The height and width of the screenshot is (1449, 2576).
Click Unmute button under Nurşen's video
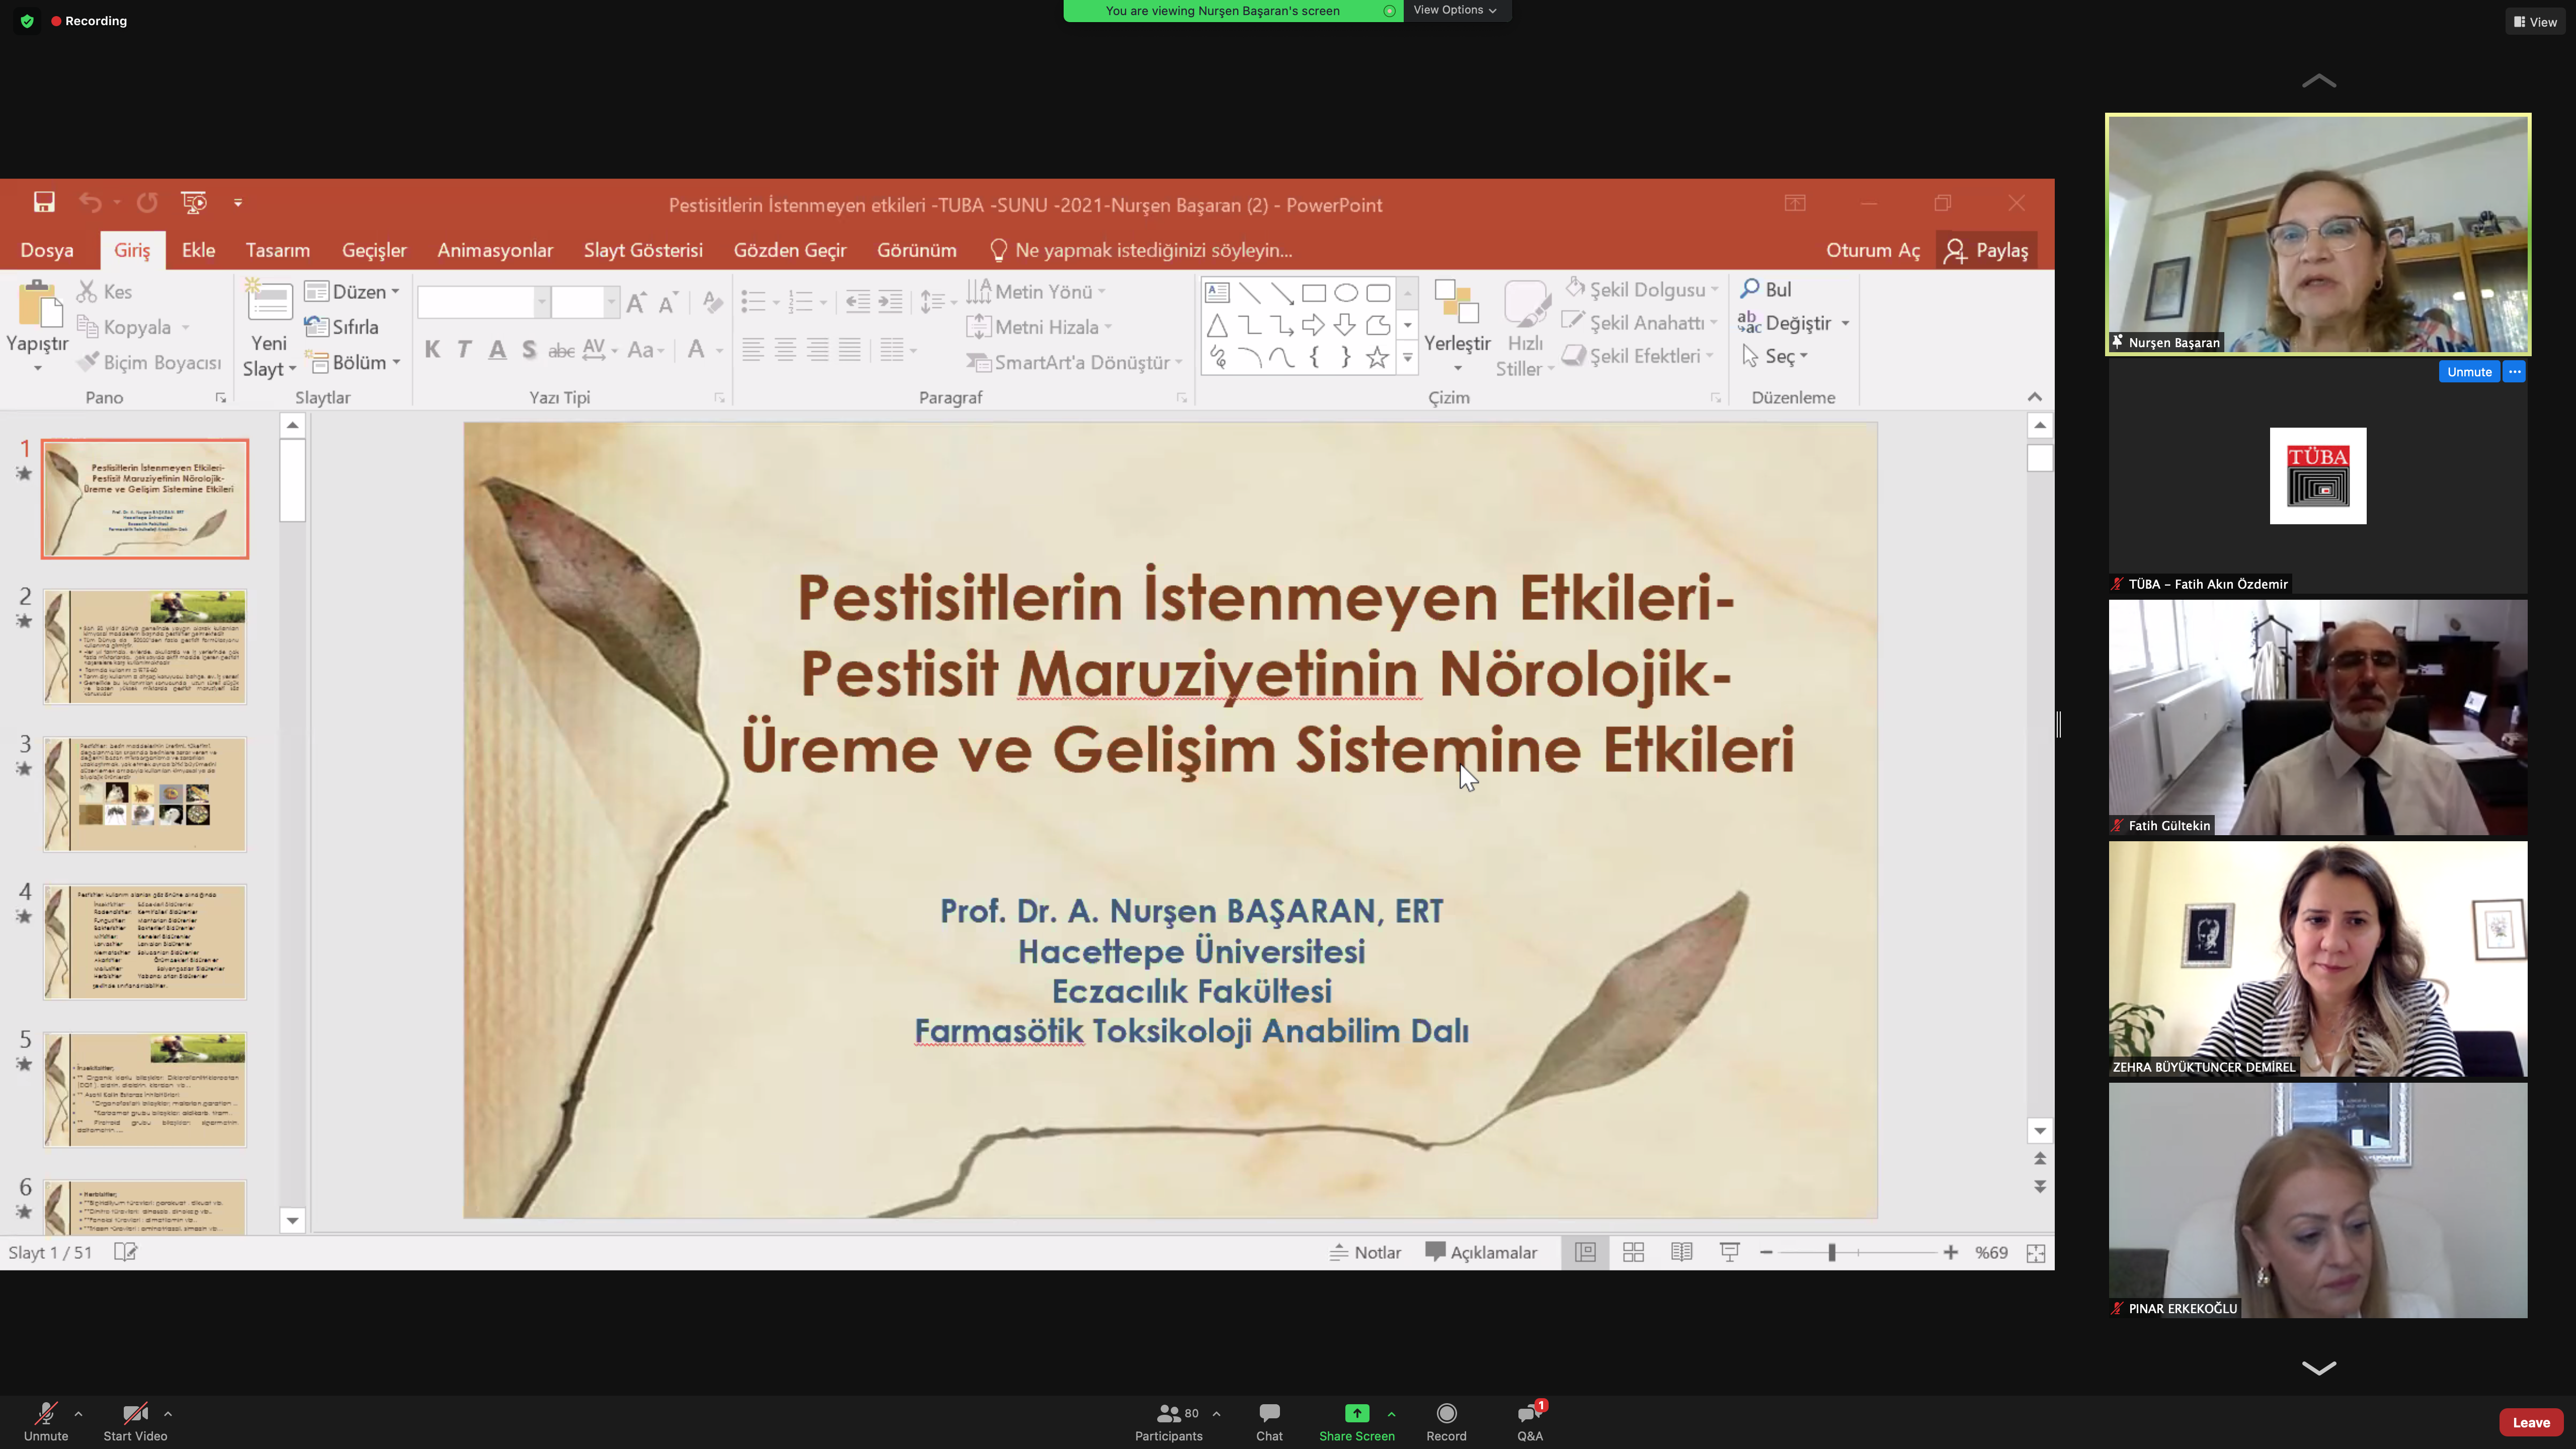pos(2469,371)
